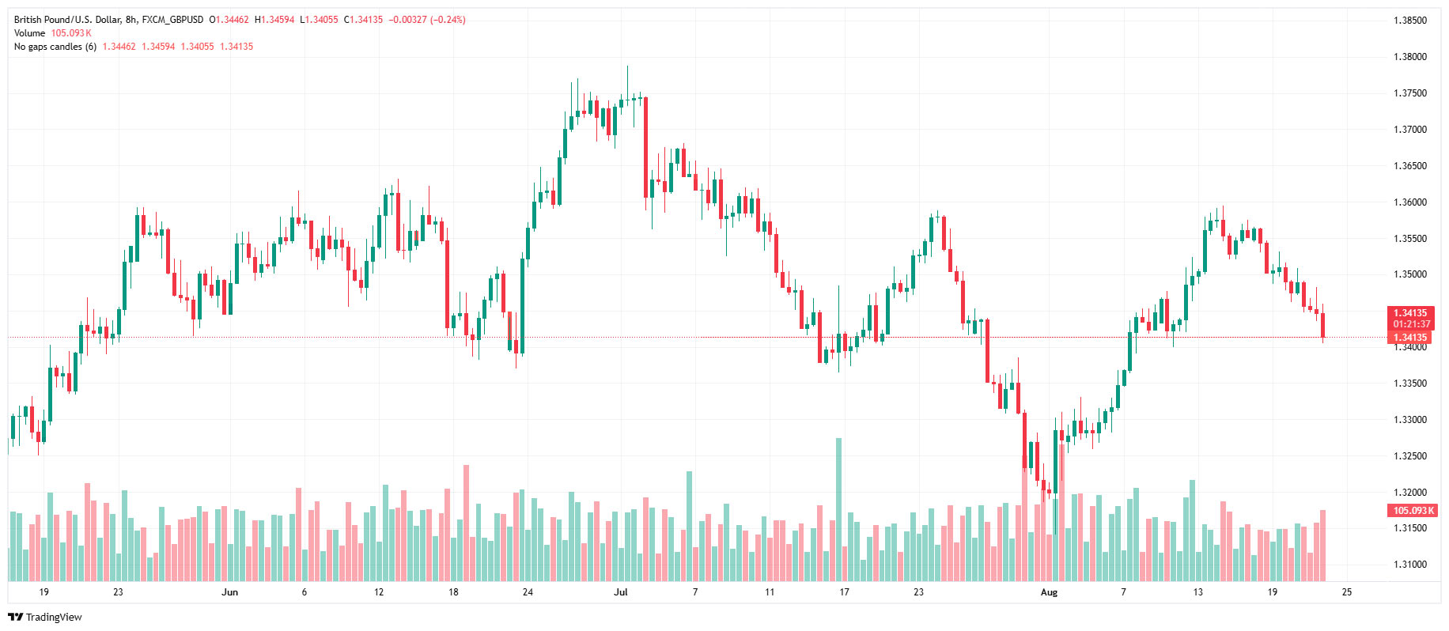
Task: Click the red 105.093K volume legend value
Action: coord(71,33)
